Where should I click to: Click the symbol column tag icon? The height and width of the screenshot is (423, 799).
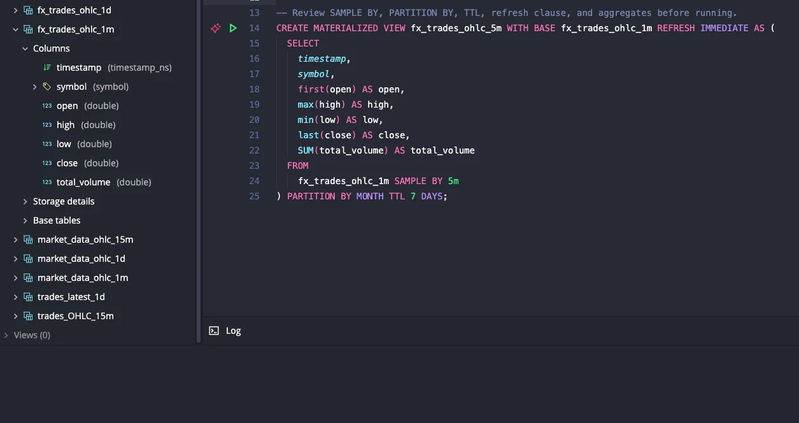point(47,87)
